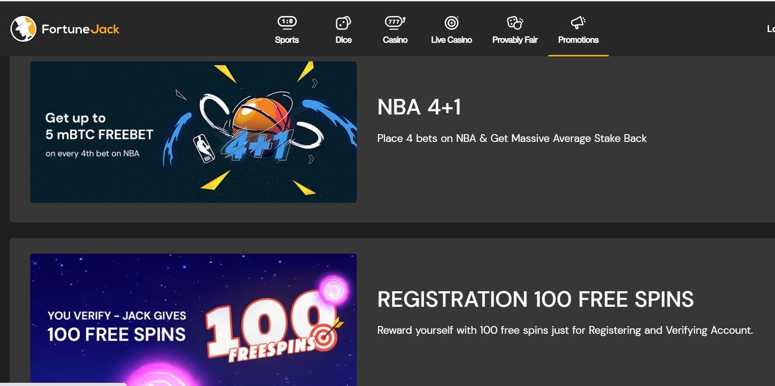The width and height of the screenshot is (775, 386).
Task: Select the Promotions tab label
Action: 578,40
